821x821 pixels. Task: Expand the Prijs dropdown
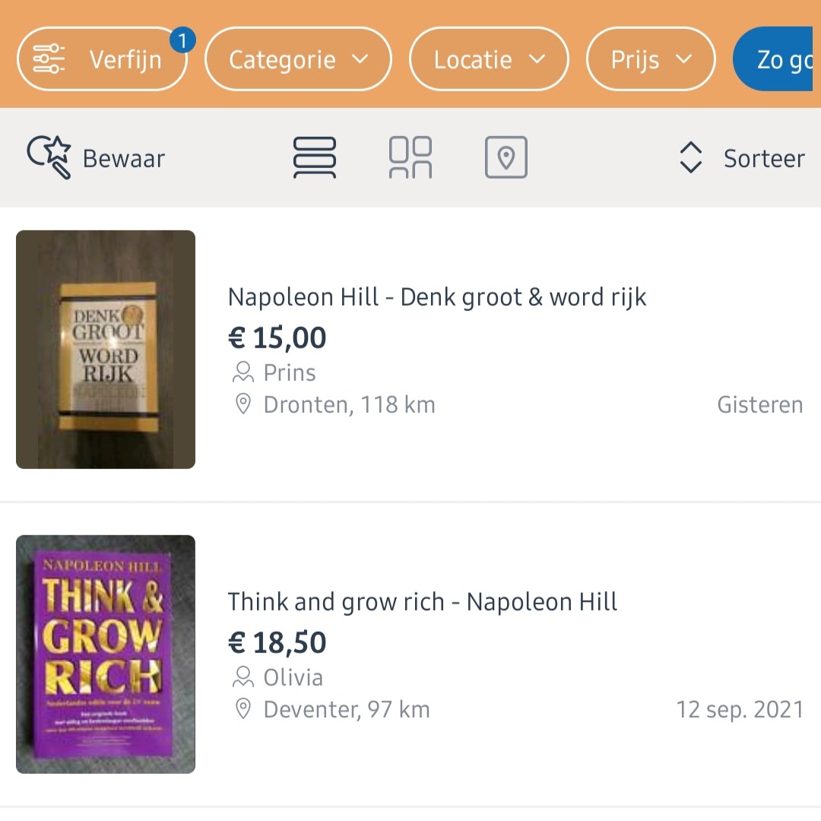[650, 59]
